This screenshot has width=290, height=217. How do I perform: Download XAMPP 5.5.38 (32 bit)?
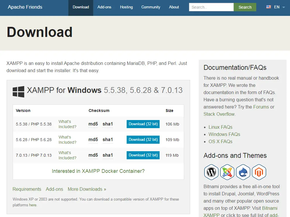143,124
